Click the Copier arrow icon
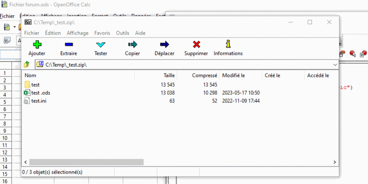 click(132, 45)
